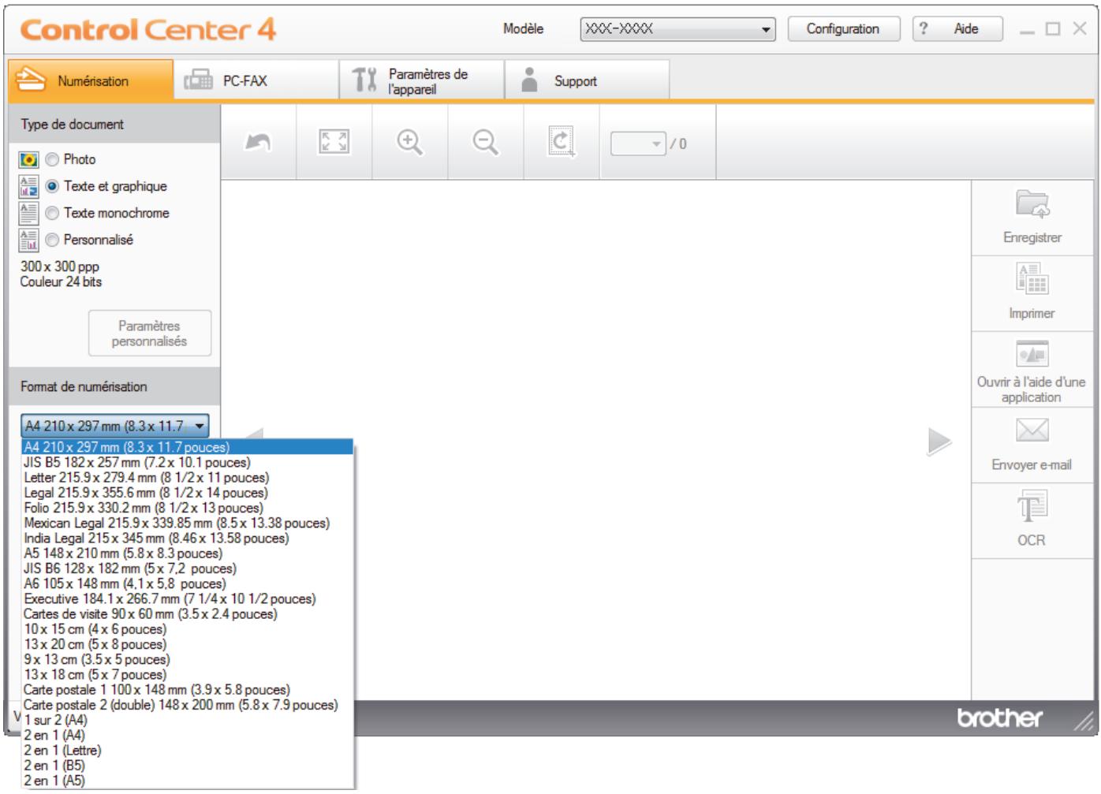The height and width of the screenshot is (794, 1101).
Task: Click the Texte monochrome document icon
Action: click(28, 213)
